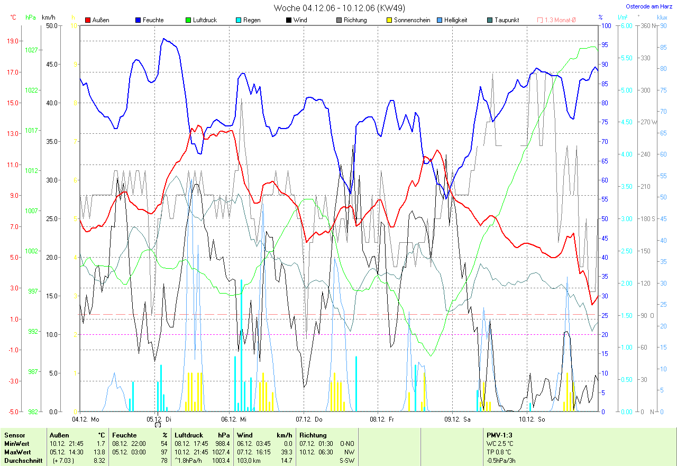Select the 09.12. Sa date label
The image size is (677, 466).
point(459,419)
